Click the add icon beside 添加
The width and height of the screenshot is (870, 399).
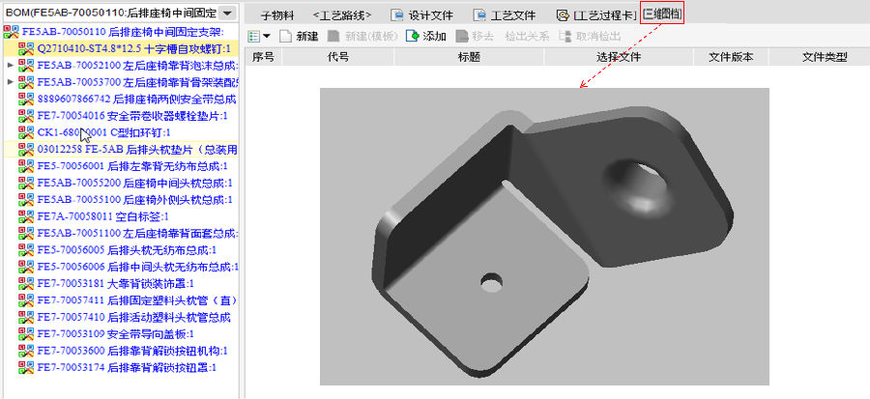coord(412,37)
